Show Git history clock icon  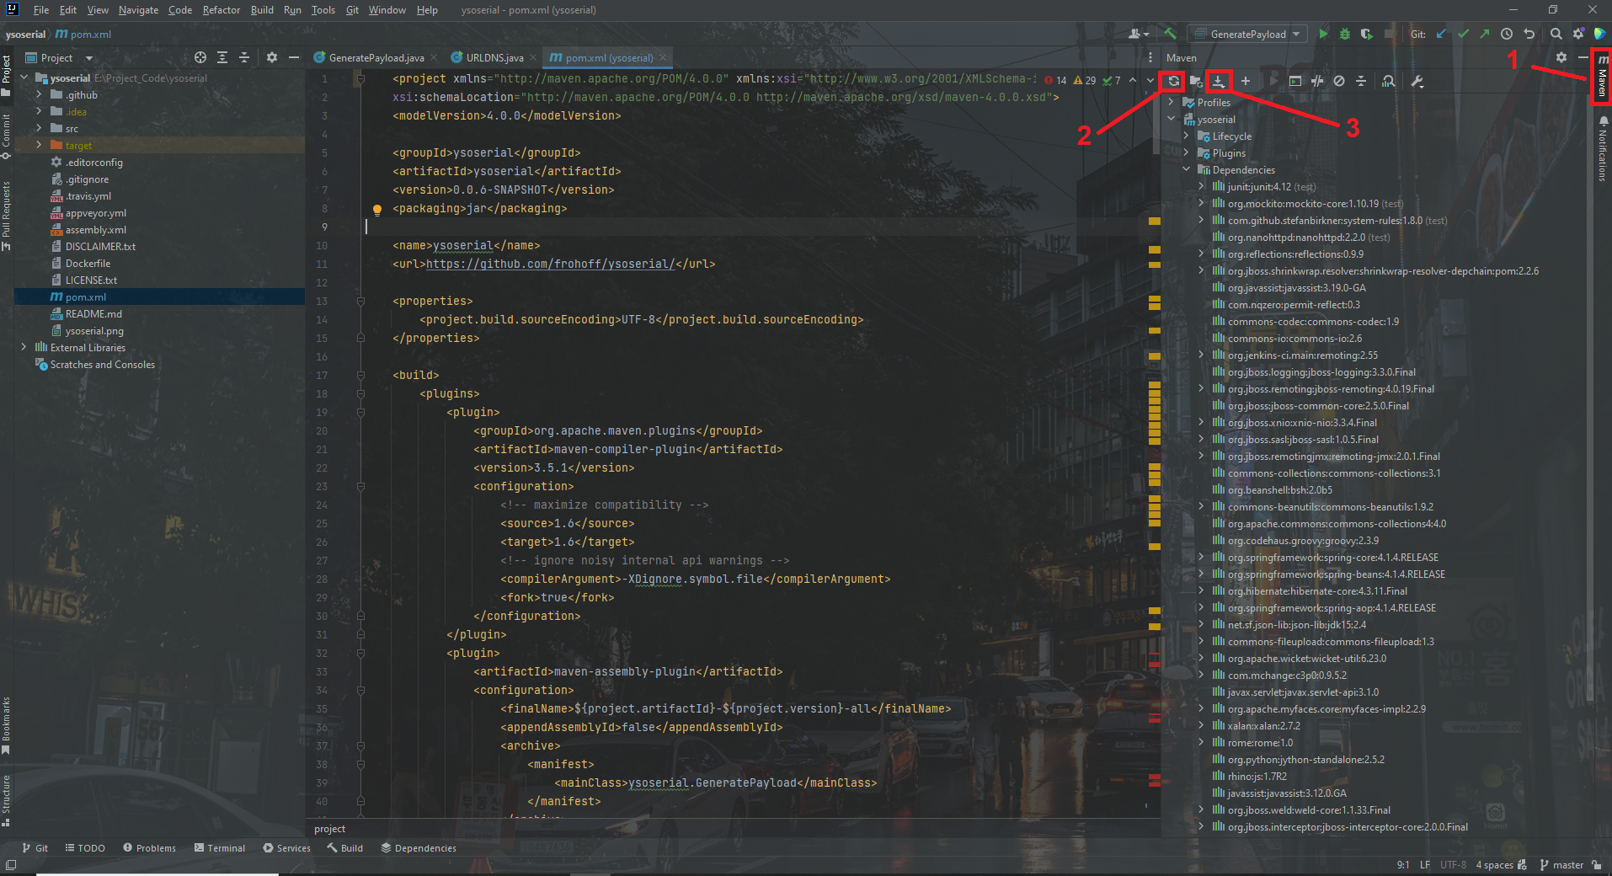1507,34
